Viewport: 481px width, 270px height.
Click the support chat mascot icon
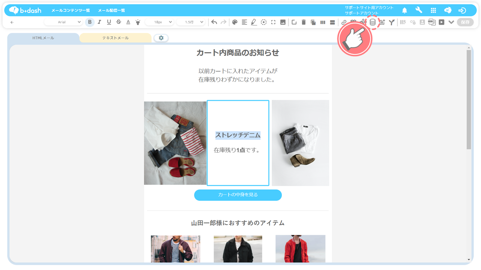coord(448,10)
